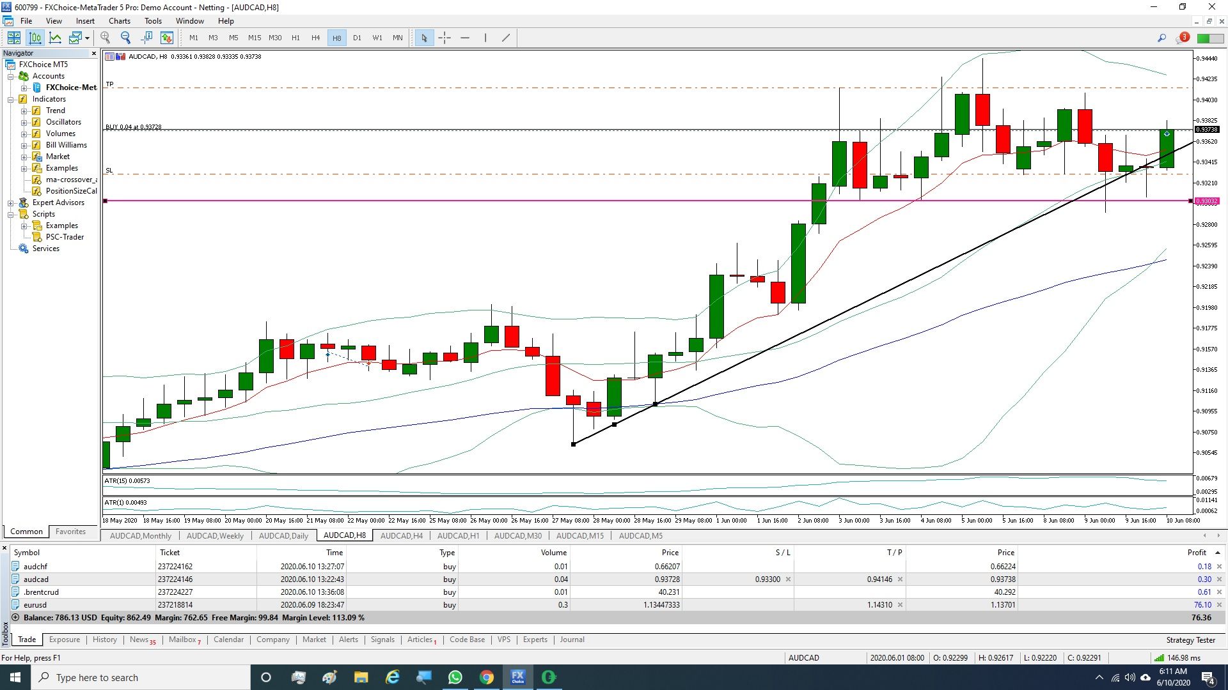The height and width of the screenshot is (690, 1228).
Task: Open the Charts menu
Action: coord(120,20)
